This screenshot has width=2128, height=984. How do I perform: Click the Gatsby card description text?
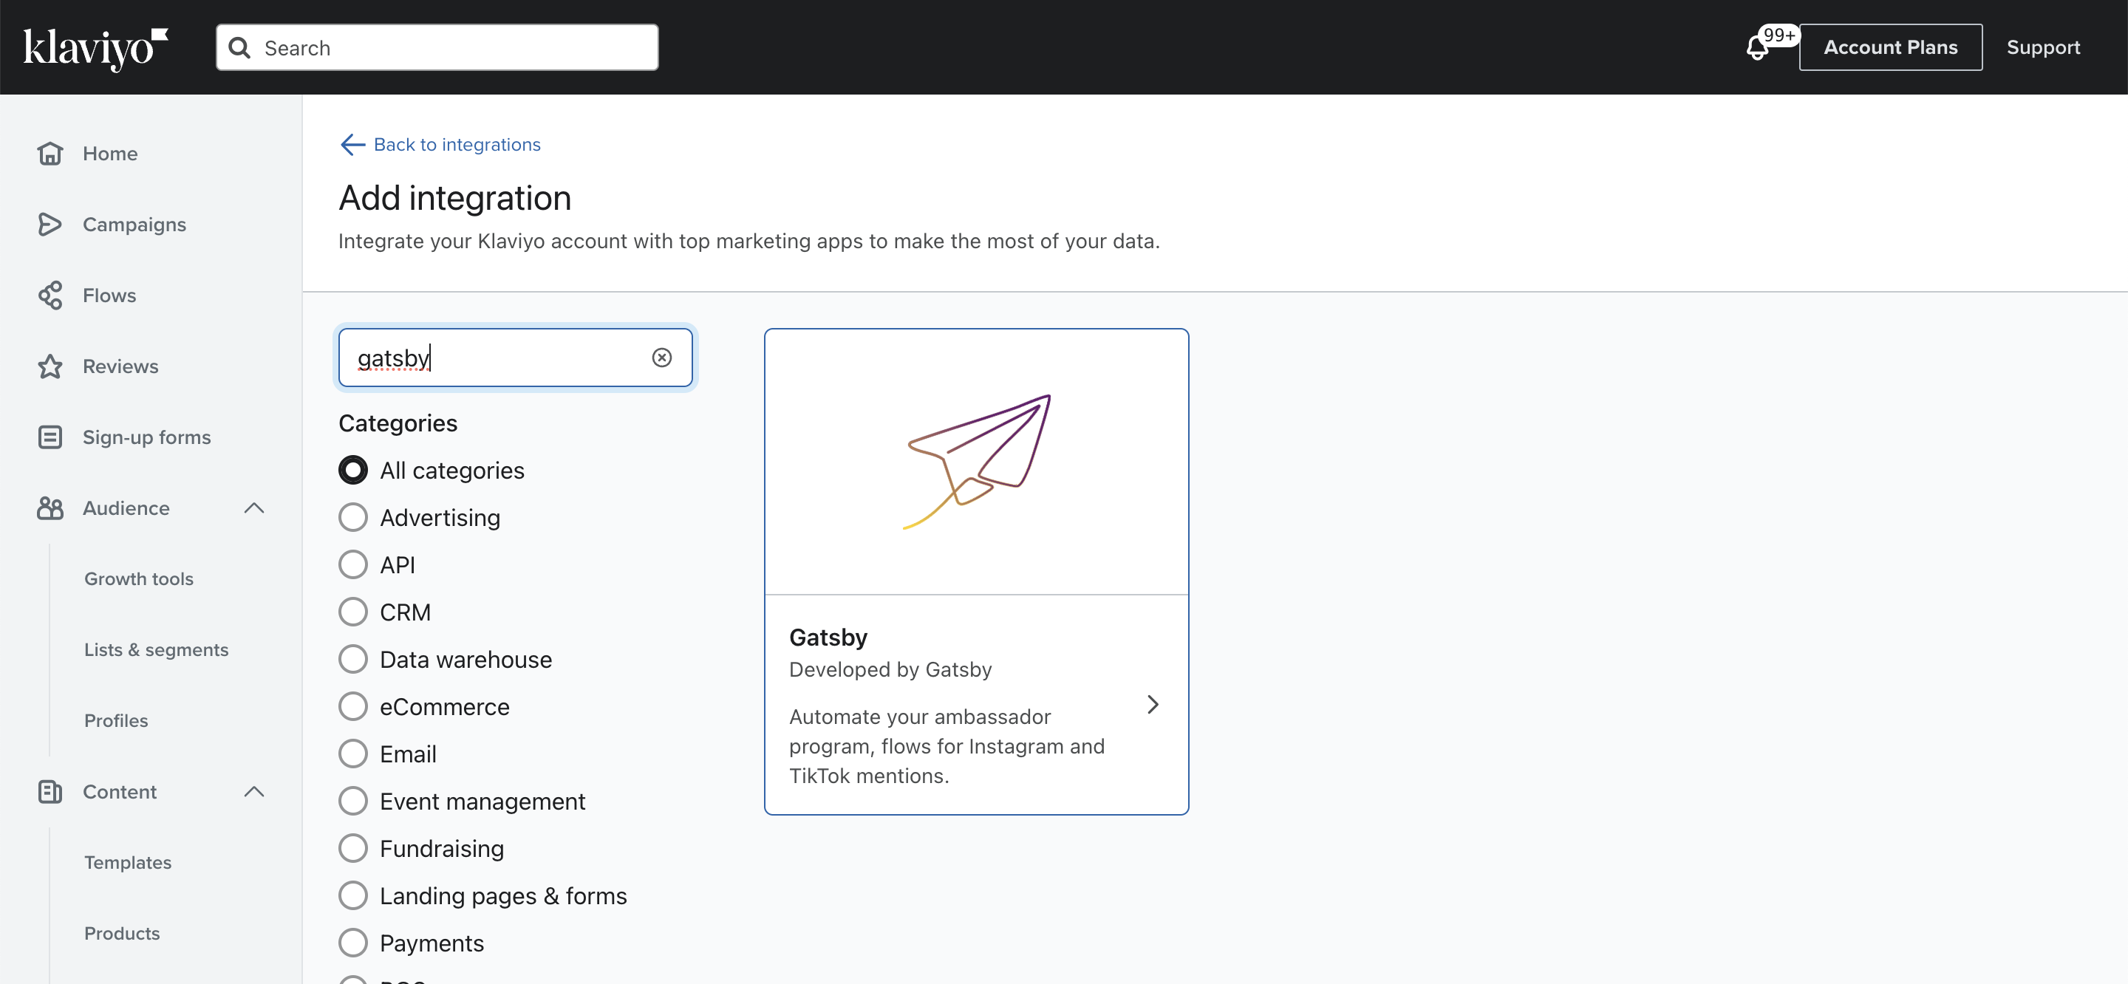(x=947, y=746)
